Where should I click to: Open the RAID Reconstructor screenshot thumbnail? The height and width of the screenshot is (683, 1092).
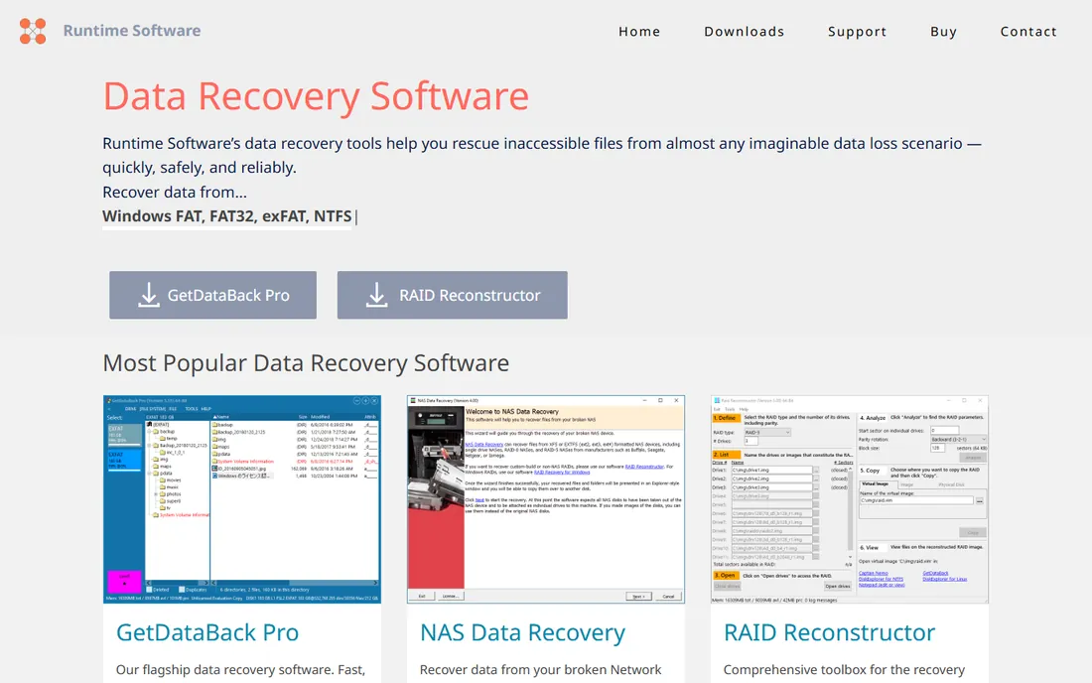tap(850, 499)
